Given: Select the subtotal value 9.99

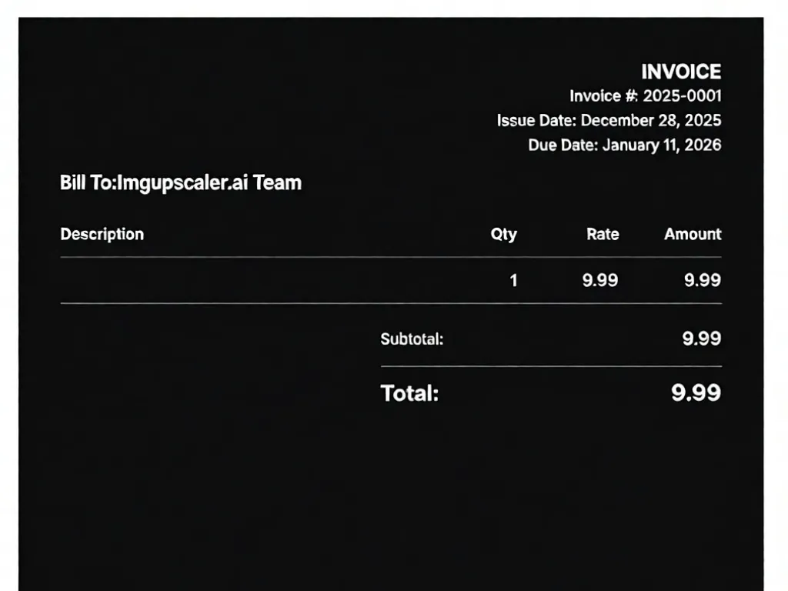Looking at the screenshot, I should (x=701, y=339).
